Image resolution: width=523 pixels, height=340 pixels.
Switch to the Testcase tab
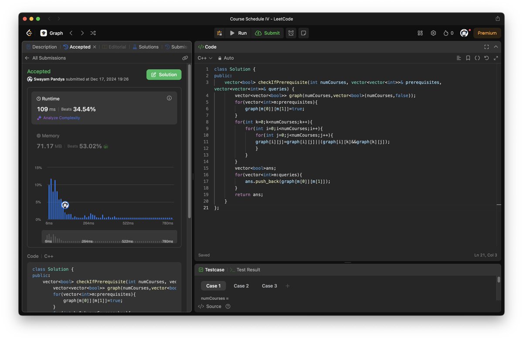point(211,270)
